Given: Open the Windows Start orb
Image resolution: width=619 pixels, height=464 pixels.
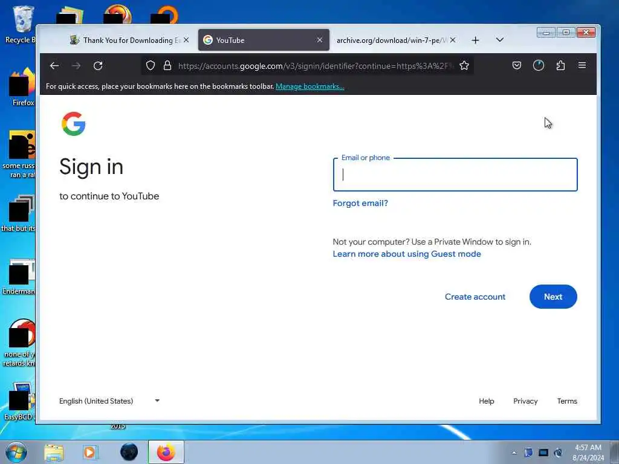Looking at the screenshot, I should (x=16, y=452).
